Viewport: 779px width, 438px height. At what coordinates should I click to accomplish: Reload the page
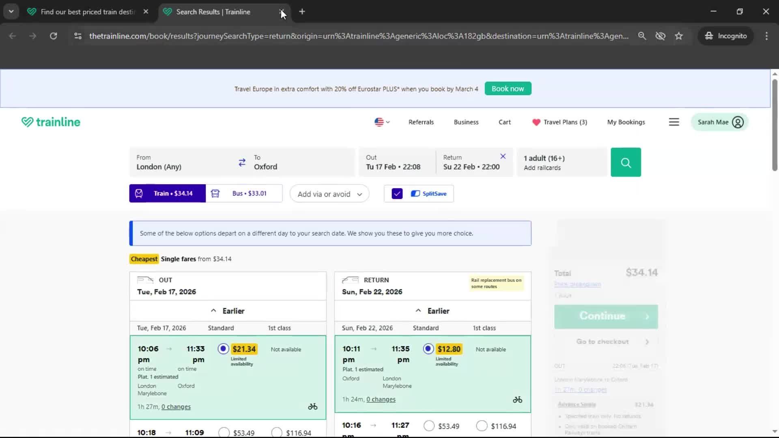point(53,36)
